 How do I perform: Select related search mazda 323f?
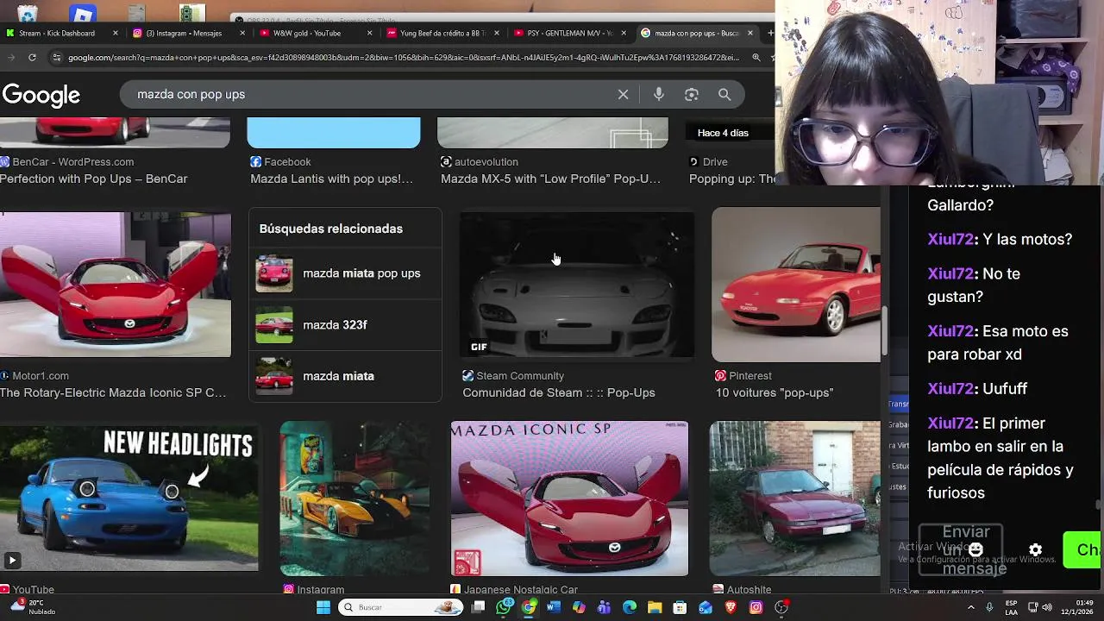coord(345,325)
